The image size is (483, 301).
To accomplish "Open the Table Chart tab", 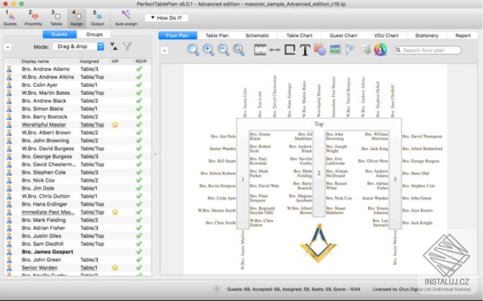I will coord(299,35).
